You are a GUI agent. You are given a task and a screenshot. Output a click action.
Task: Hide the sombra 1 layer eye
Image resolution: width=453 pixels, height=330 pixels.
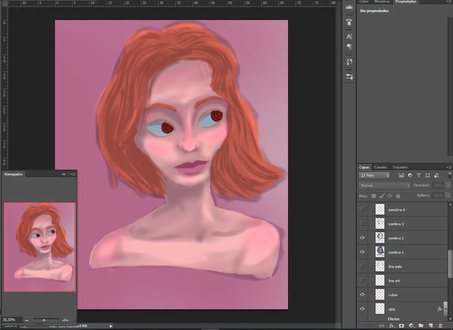362,252
